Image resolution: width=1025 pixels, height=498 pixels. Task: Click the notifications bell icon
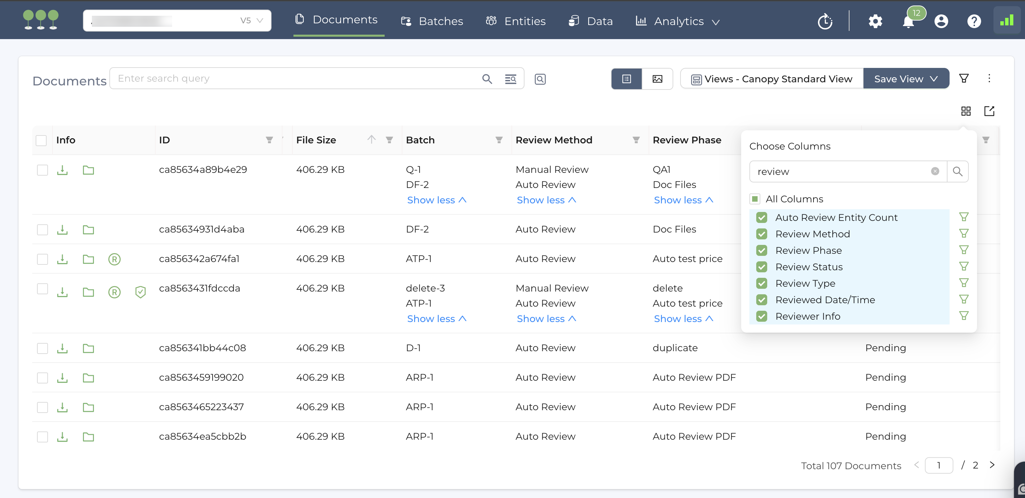click(x=908, y=22)
